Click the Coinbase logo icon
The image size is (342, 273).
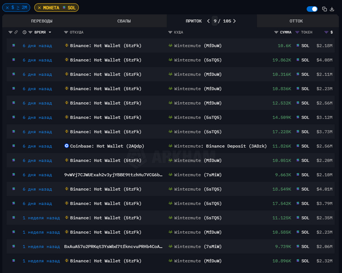(x=66, y=146)
